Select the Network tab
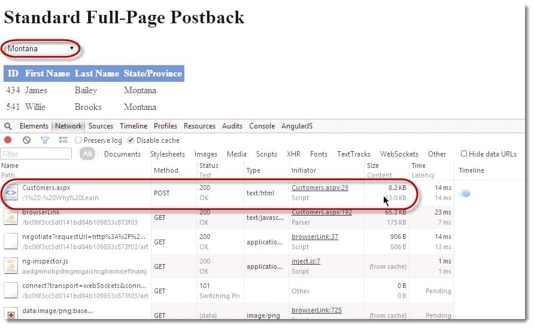Screen dimensions: 534x328 click(68, 126)
